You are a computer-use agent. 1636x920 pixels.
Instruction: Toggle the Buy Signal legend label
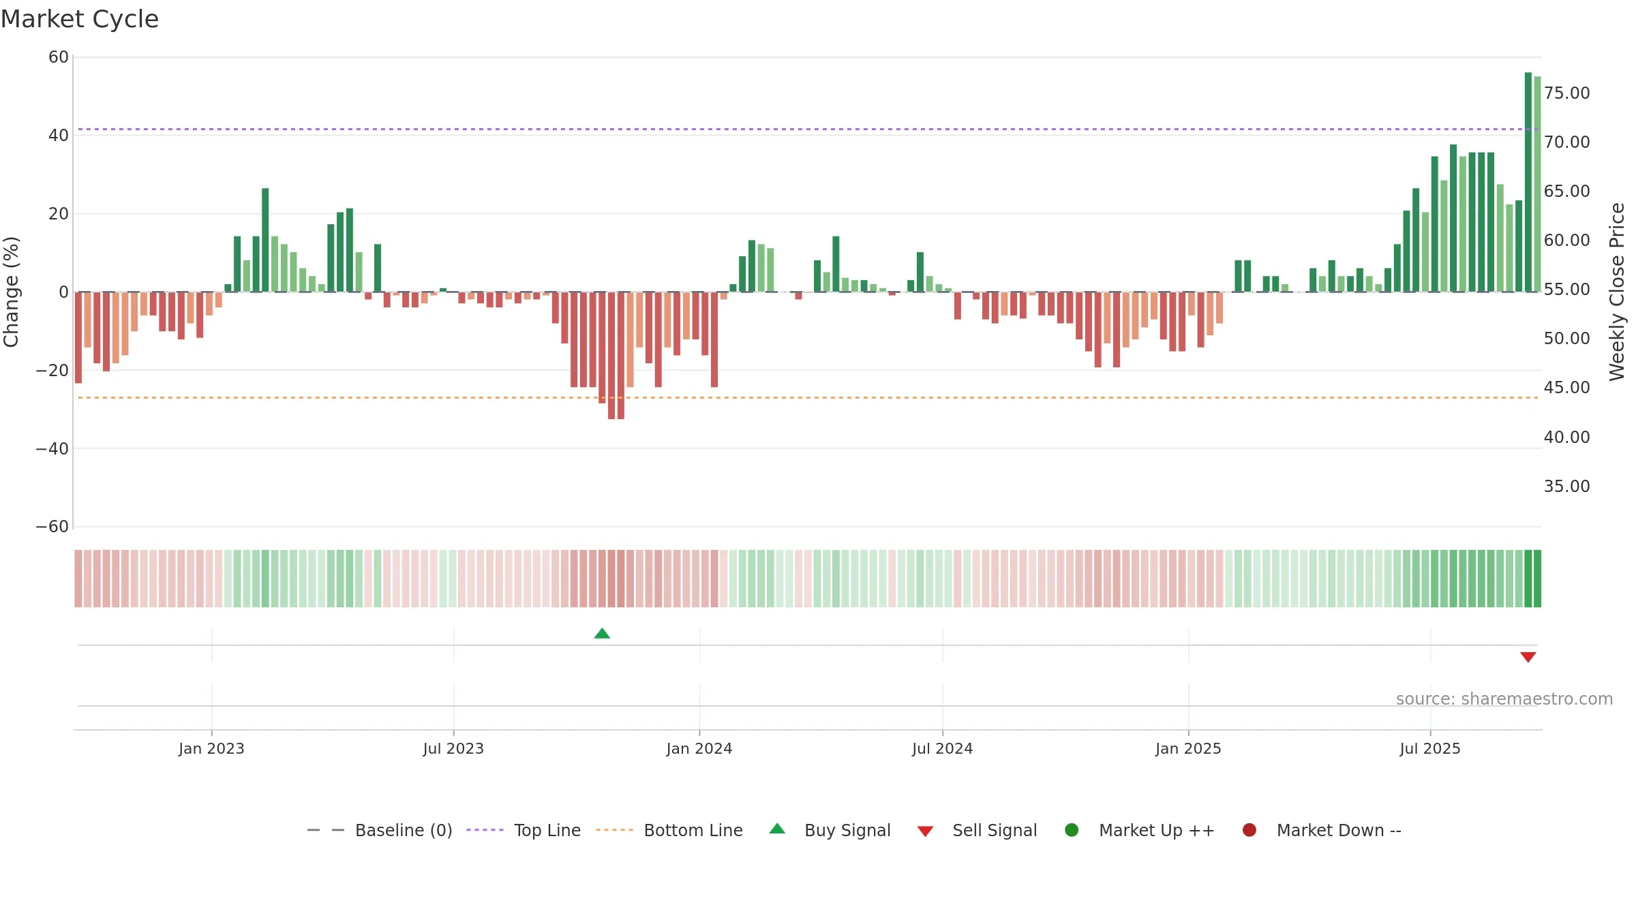pos(847,830)
